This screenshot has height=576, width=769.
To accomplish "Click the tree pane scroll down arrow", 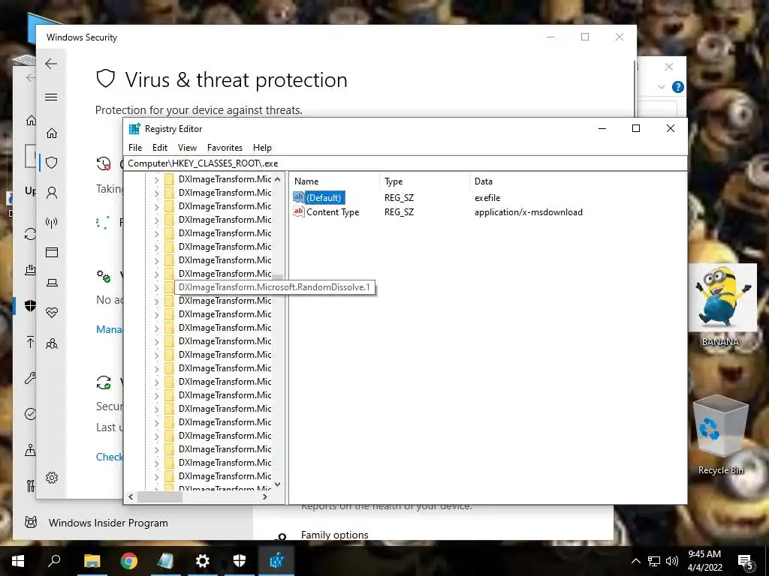I will [x=278, y=484].
